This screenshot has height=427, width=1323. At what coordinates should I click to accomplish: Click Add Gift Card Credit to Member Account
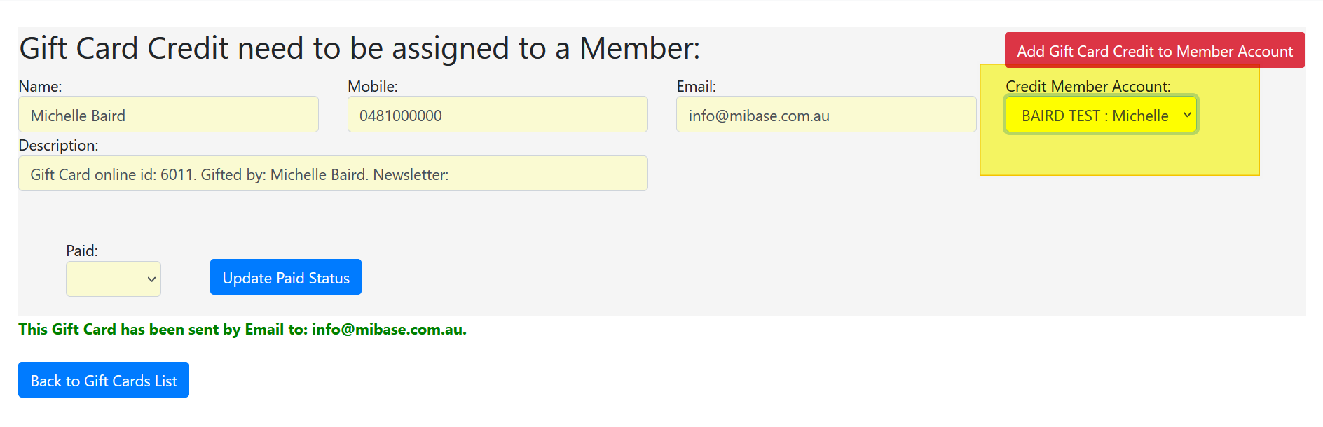(x=1154, y=51)
